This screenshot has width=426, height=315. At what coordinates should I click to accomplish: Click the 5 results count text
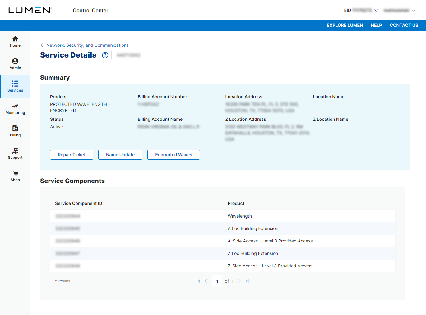(x=63, y=281)
